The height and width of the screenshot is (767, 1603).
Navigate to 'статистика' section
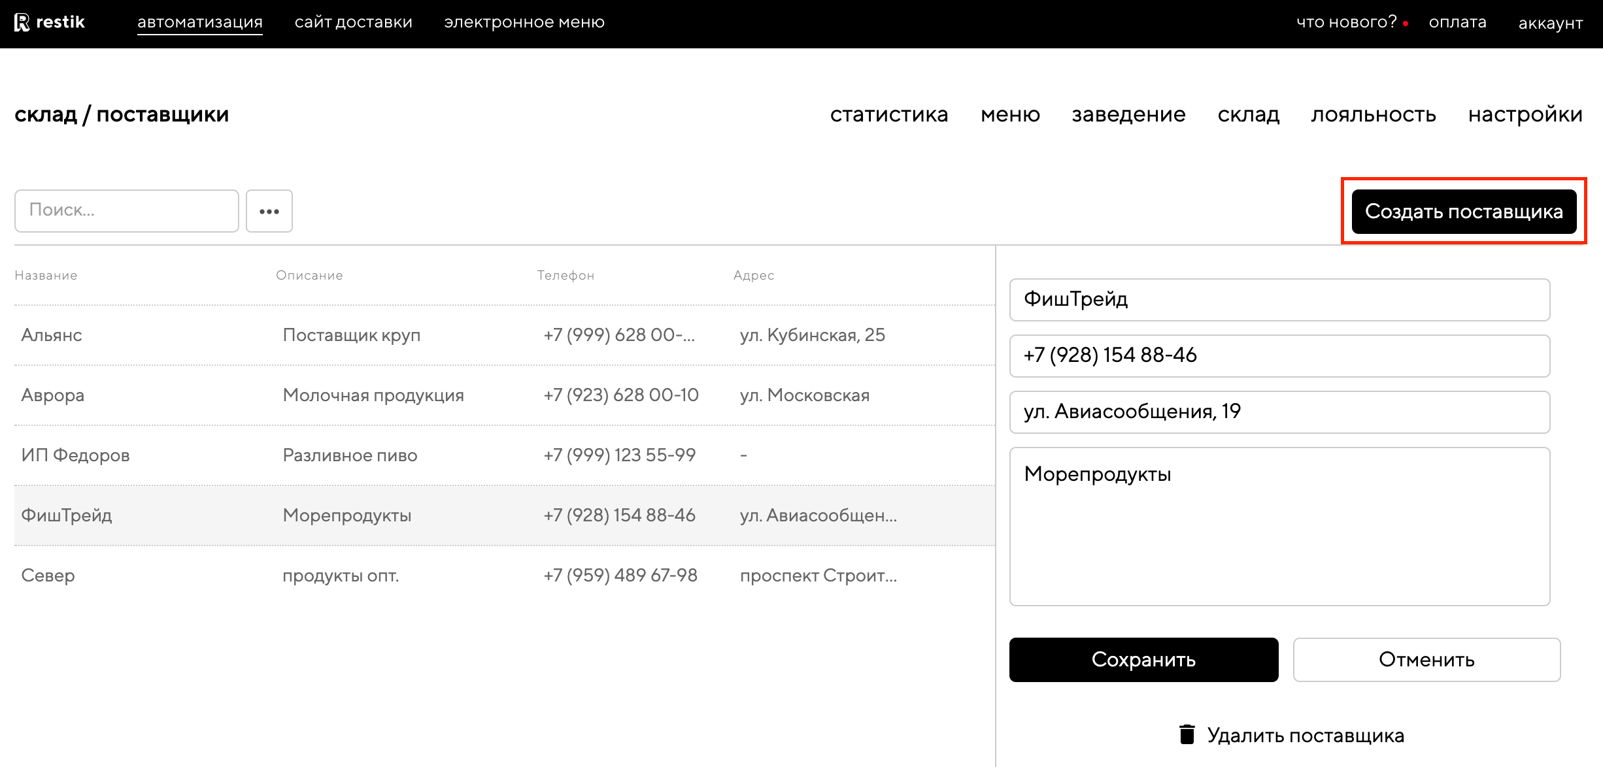pyautogui.click(x=888, y=114)
